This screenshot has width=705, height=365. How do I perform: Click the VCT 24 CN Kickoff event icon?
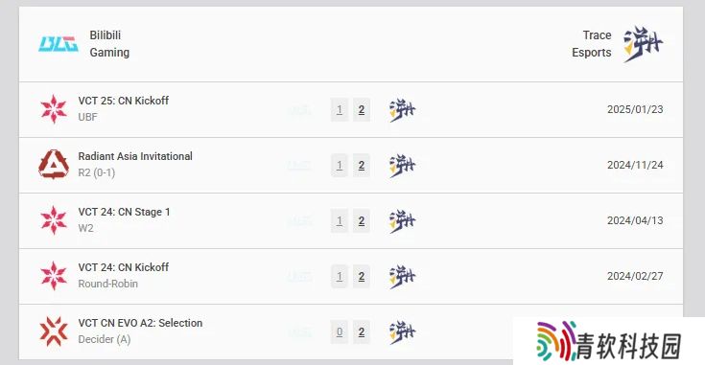click(54, 276)
